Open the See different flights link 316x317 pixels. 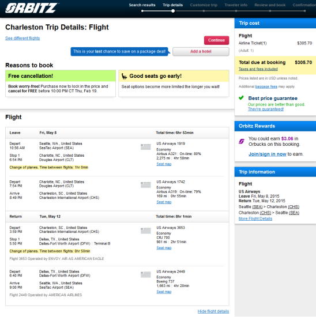22,38
